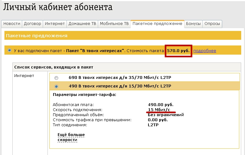245x155 pixels.
Task: Switch to the Договор tab
Action: 32,24
